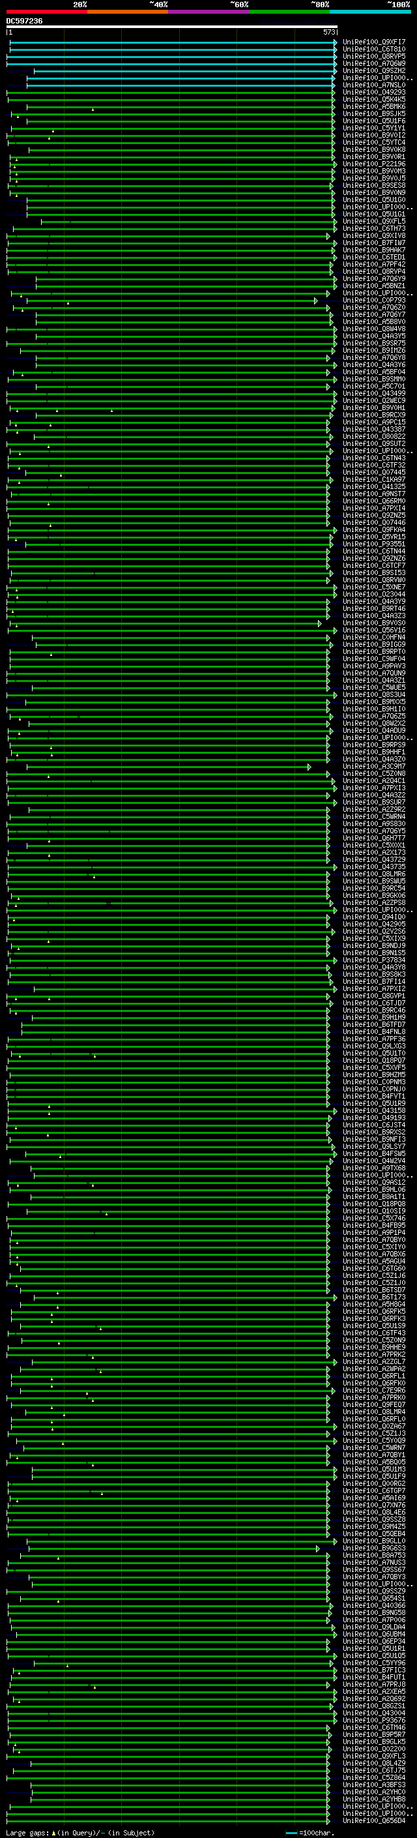Select the UniRef100_B9HAK7 label
The height and width of the screenshot is (1838, 417).
(374, 250)
